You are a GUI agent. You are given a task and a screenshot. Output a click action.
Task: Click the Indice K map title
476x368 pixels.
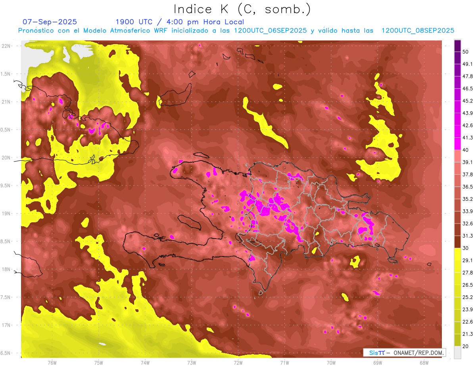[x=242, y=10]
